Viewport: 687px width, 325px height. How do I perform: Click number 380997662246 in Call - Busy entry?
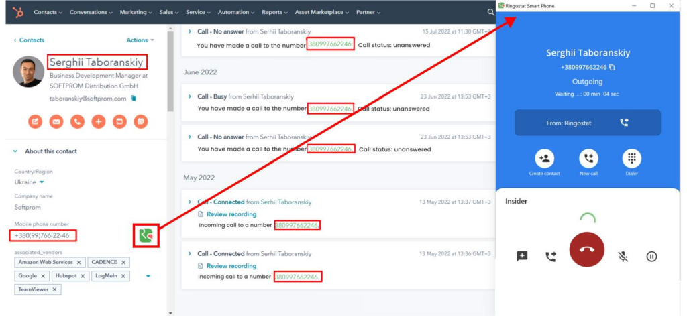point(330,109)
